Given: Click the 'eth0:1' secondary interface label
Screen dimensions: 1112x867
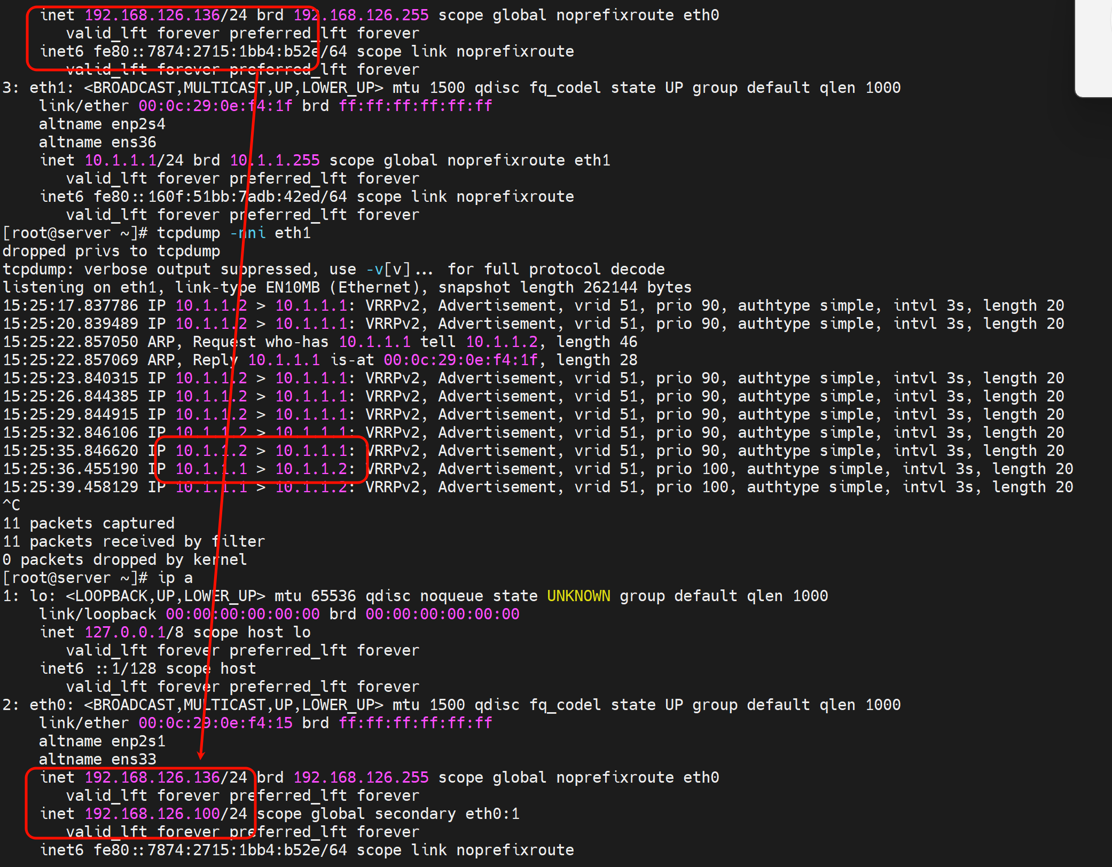Looking at the screenshot, I should click(492, 814).
